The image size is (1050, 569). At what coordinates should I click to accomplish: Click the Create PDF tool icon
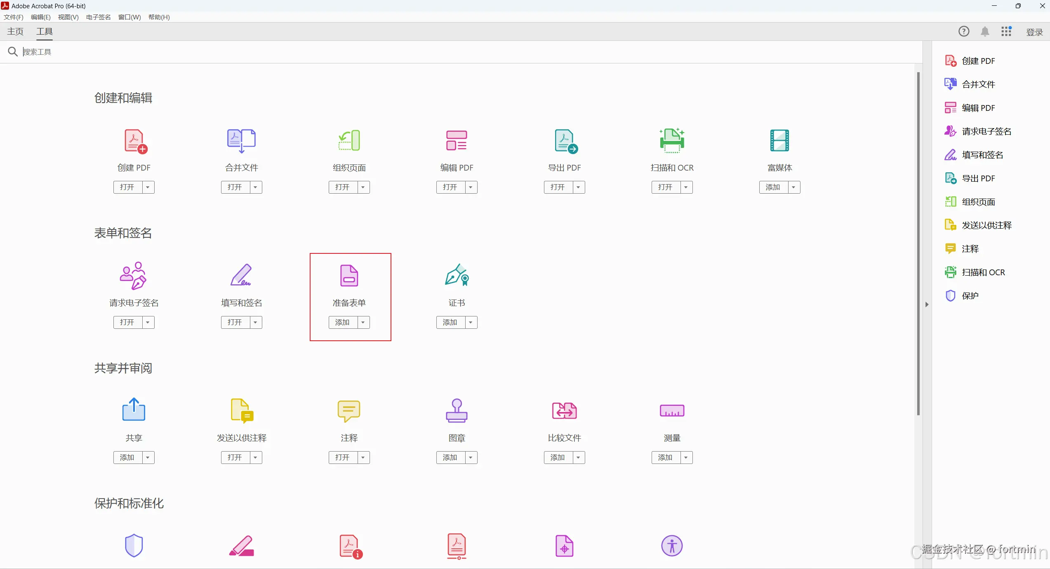click(x=135, y=141)
